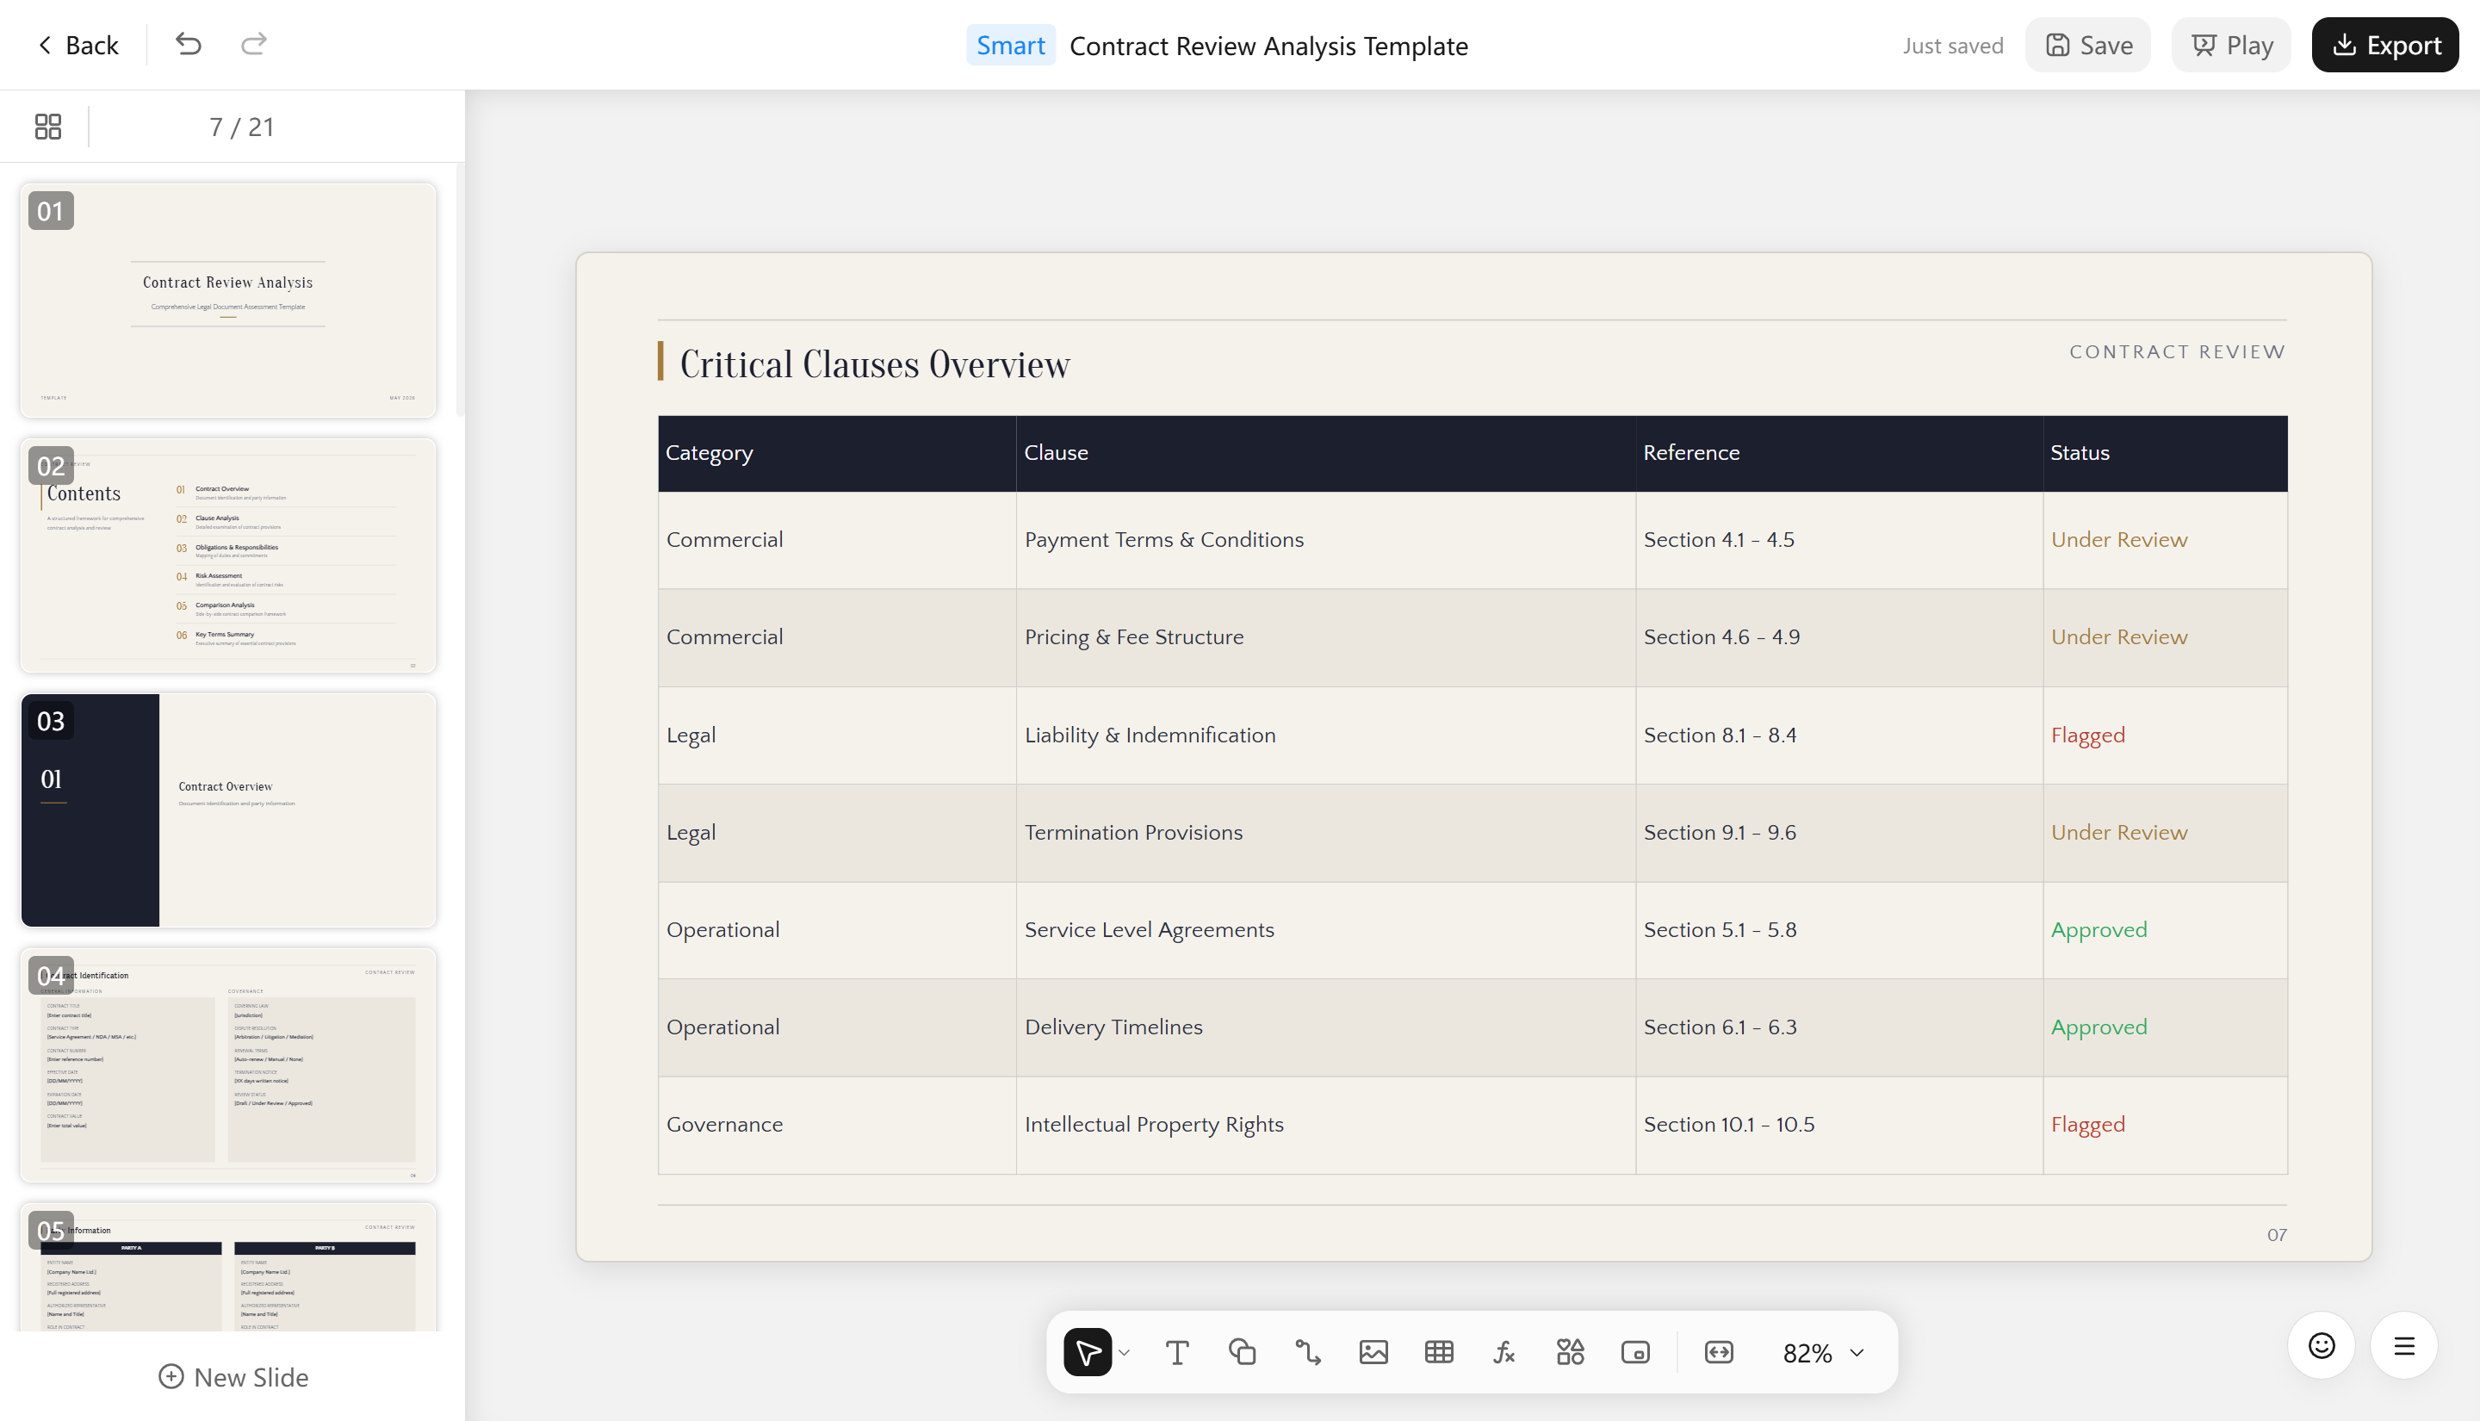Screen dimensions: 2480x1421
Task: Click the CONTRACT REVIEW label on slide
Action: point(2178,351)
